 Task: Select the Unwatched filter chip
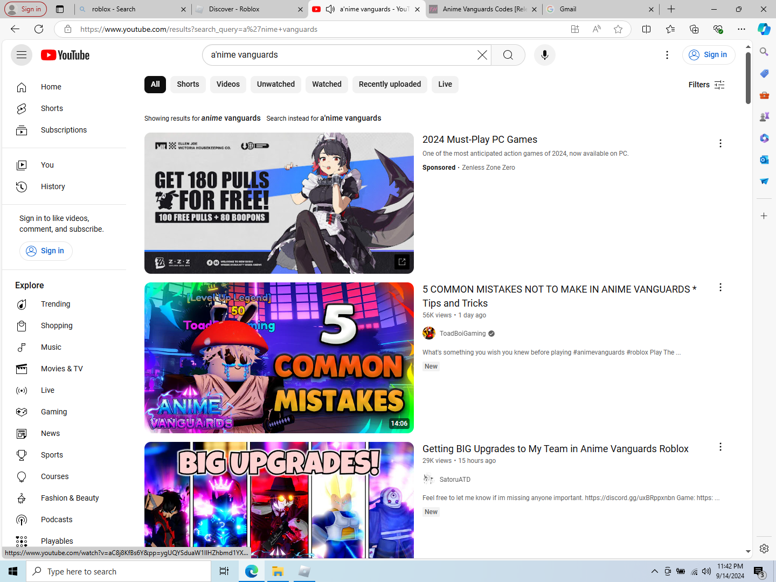click(276, 84)
